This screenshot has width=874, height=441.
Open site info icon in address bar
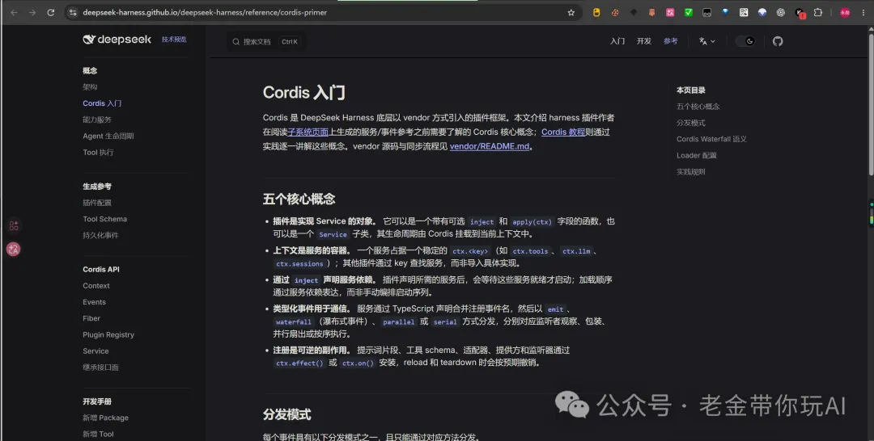pos(73,12)
